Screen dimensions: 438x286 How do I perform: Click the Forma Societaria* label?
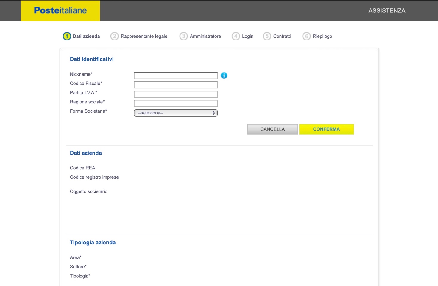coord(88,111)
